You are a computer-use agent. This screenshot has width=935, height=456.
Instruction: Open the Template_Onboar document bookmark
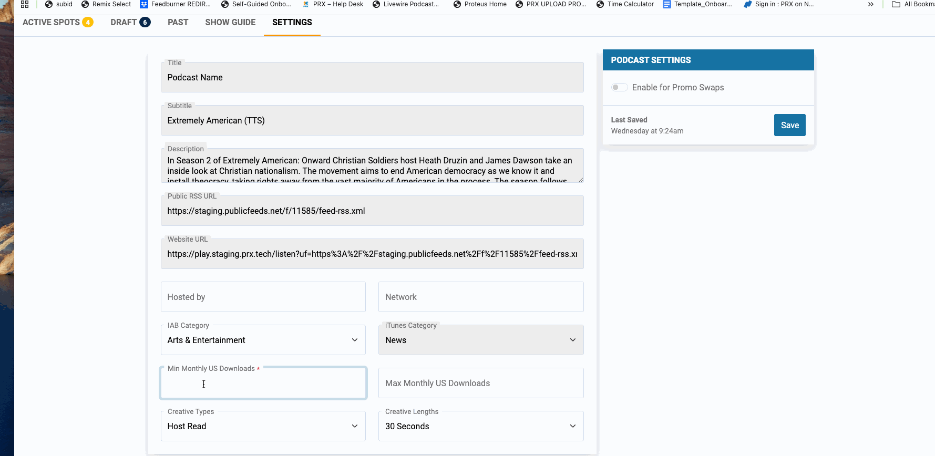[x=697, y=4]
